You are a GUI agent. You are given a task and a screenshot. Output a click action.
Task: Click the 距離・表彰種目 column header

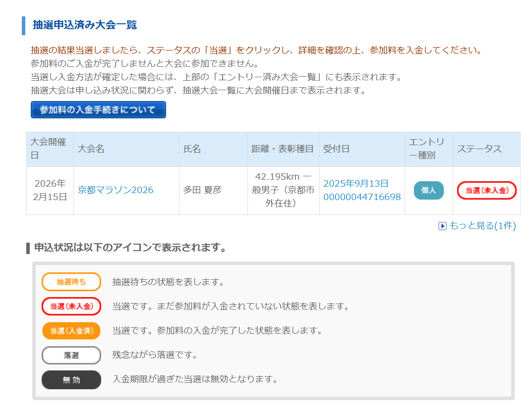(x=283, y=149)
